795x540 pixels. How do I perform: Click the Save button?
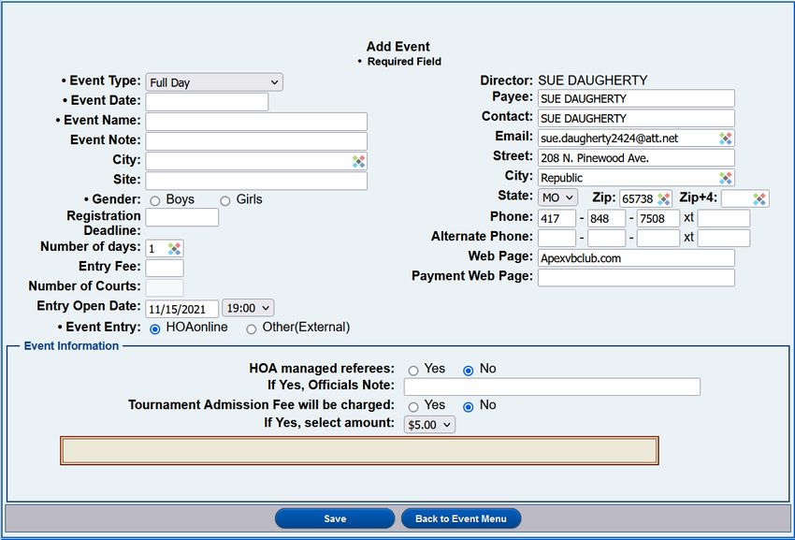tap(335, 518)
